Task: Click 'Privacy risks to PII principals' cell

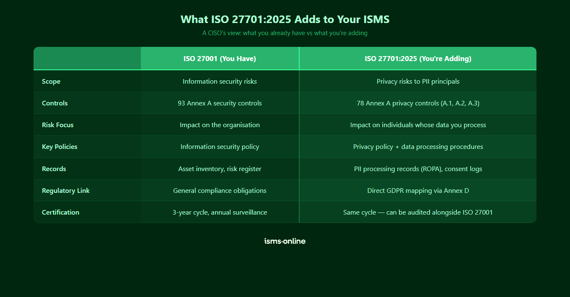Action: pyautogui.click(x=418, y=81)
